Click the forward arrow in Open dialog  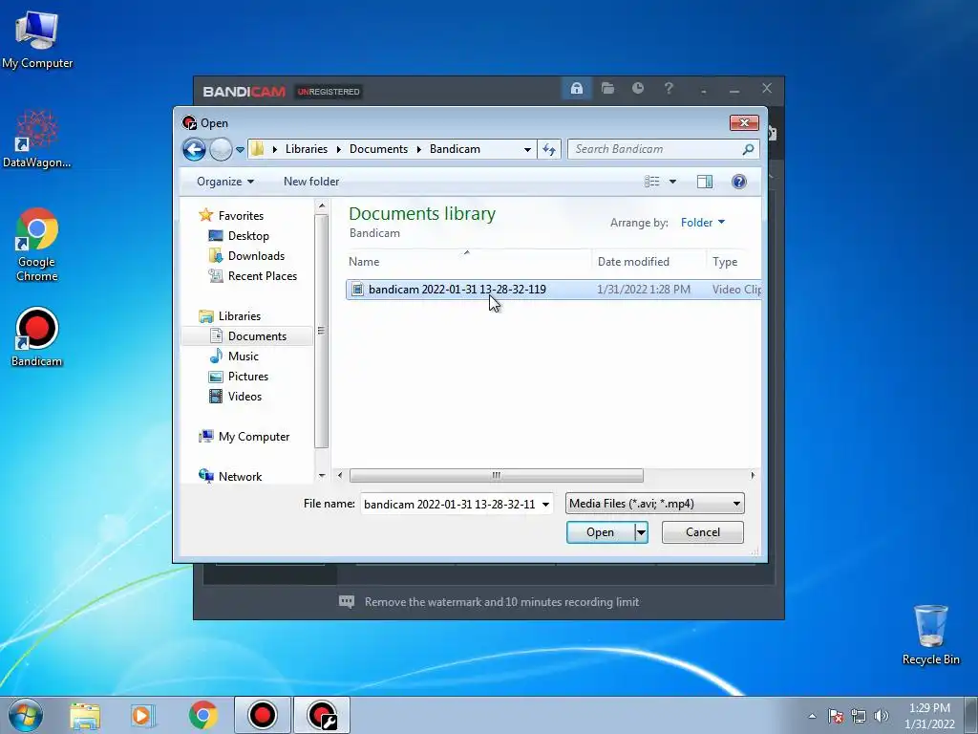click(221, 149)
